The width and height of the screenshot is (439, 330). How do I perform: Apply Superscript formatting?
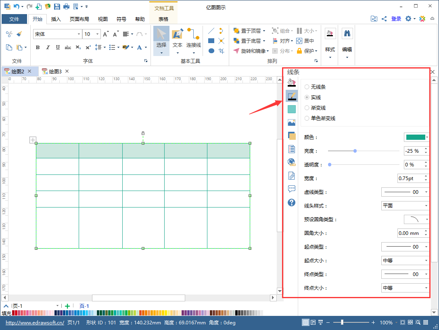[88, 48]
